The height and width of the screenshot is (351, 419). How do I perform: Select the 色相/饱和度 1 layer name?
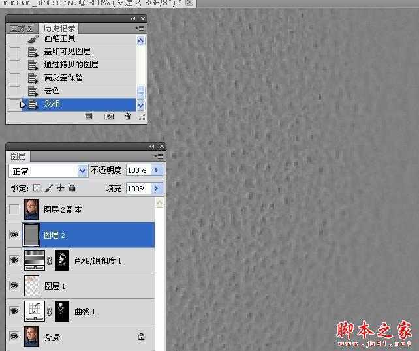click(x=97, y=260)
